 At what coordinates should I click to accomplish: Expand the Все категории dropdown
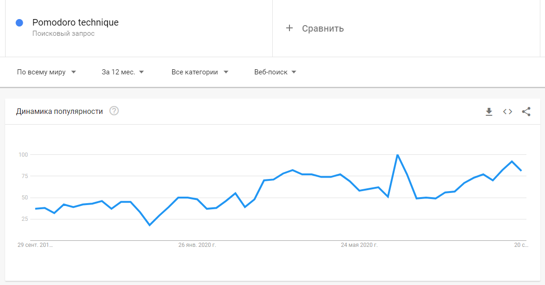[200, 72]
